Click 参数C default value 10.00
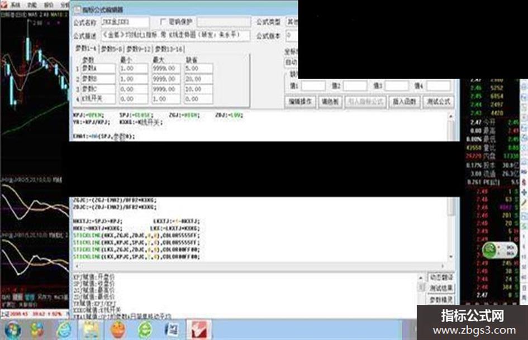This screenshot has height=340, width=528. pos(198,89)
